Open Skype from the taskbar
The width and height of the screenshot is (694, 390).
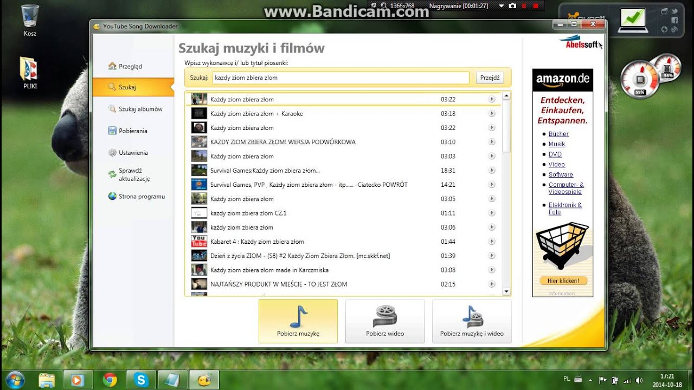pos(141,380)
